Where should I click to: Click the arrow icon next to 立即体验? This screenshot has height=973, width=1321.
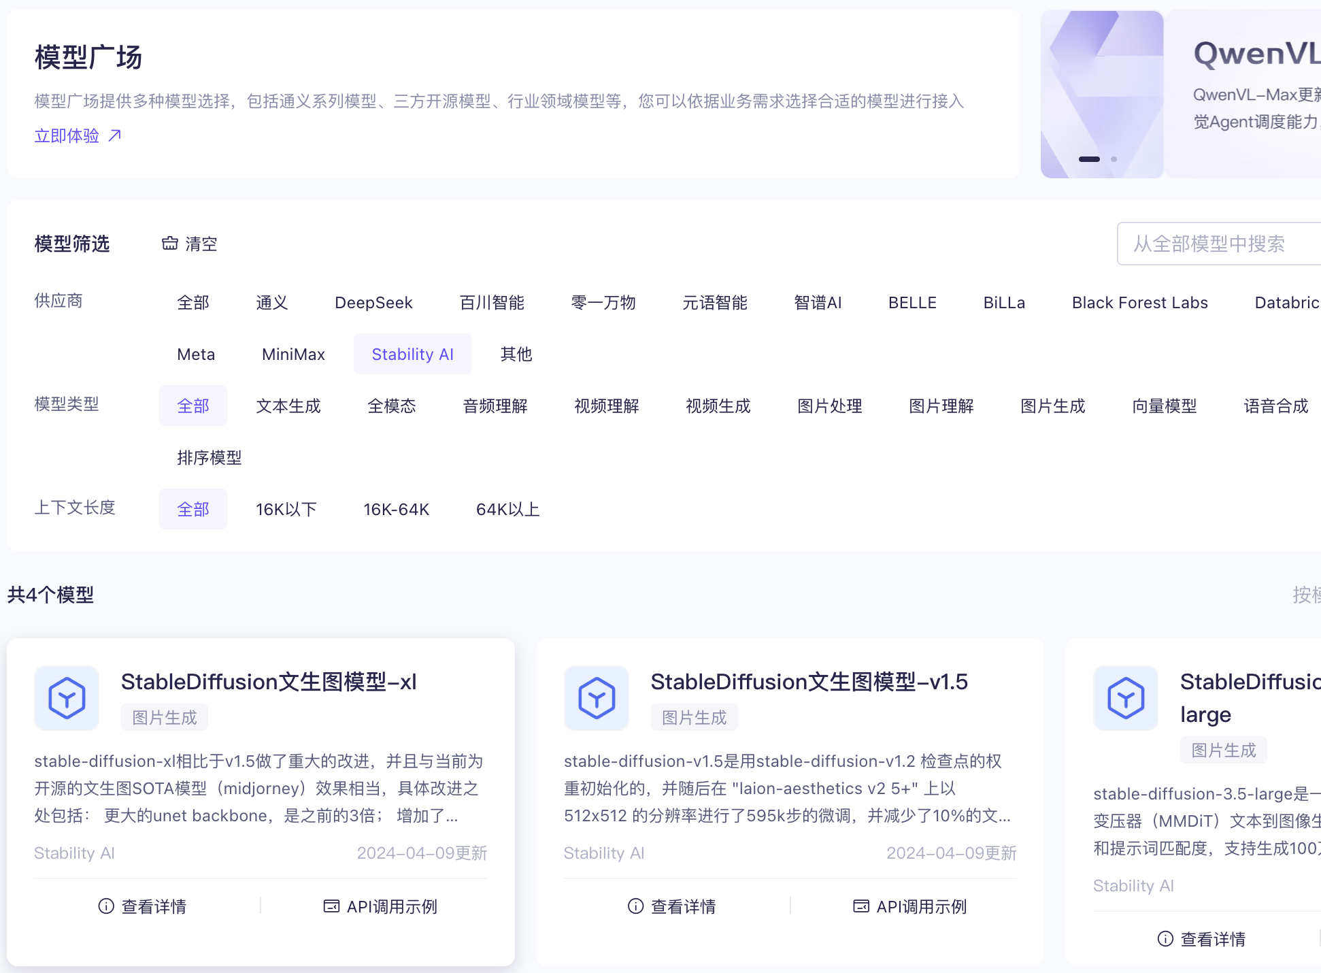click(x=115, y=135)
